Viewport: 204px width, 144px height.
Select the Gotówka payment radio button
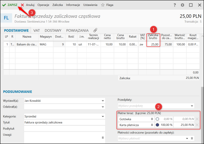pos(157,119)
